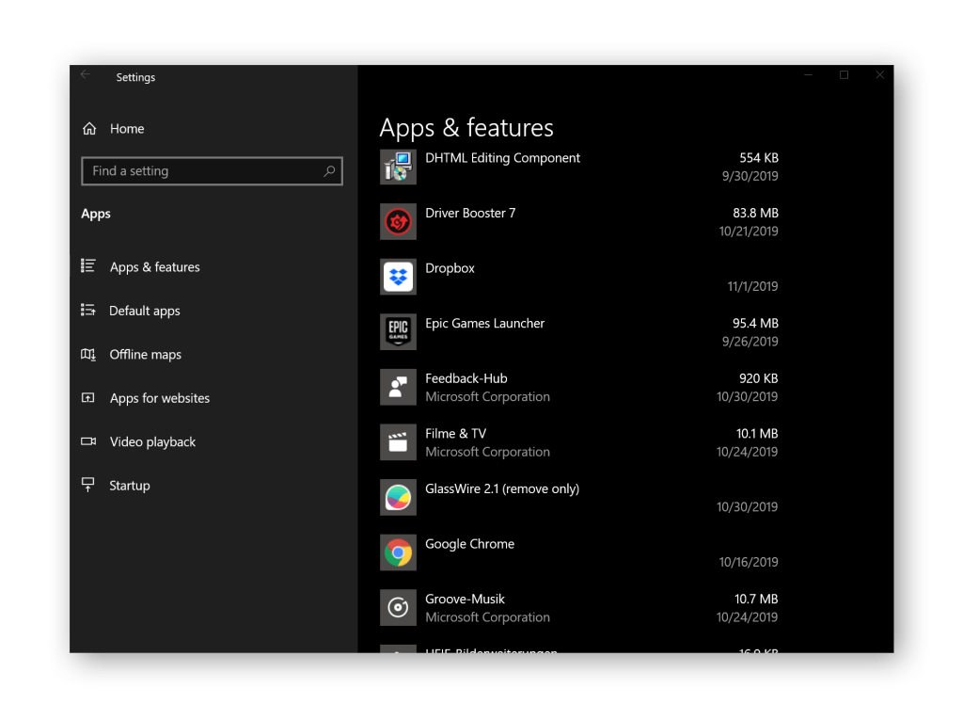Click the Driver Booster 7 icon
The height and width of the screenshot is (720, 963).
pos(398,222)
